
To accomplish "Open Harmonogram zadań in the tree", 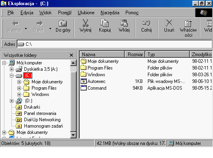I will click(x=43, y=126).
